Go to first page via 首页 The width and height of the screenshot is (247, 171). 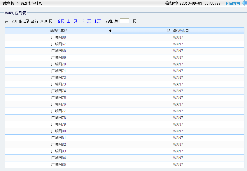click(60, 21)
